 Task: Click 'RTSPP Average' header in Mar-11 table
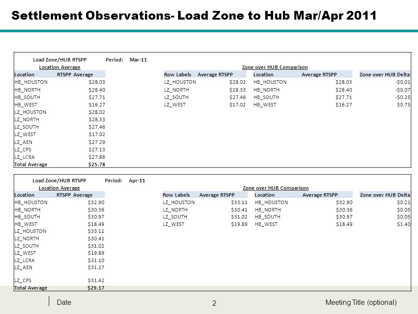coord(75,75)
